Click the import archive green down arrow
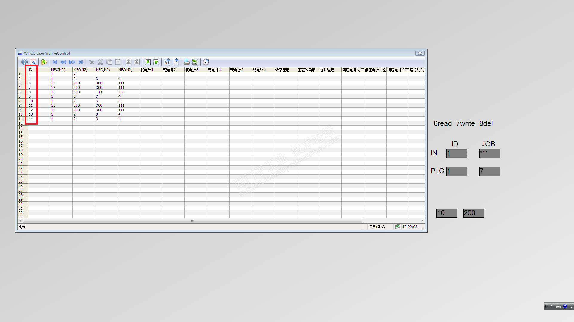574x322 pixels. pyautogui.click(x=148, y=62)
